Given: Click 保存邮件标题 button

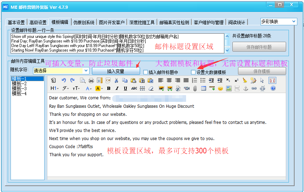Looking at the screenshot, I should [x=259, y=47].
